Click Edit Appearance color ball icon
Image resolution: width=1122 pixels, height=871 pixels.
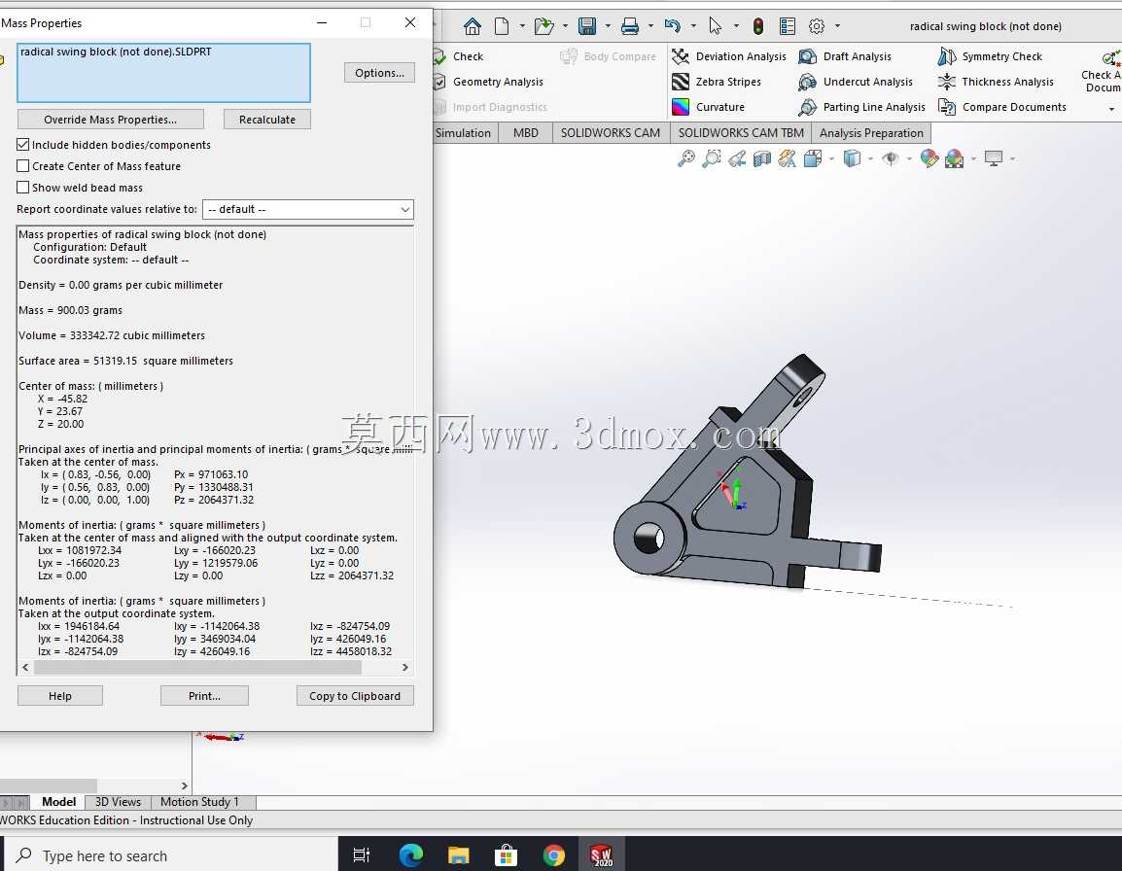click(x=929, y=158)
